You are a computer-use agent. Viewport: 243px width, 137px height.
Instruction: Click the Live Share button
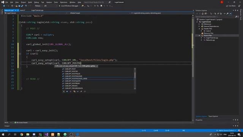coord(231,6)
